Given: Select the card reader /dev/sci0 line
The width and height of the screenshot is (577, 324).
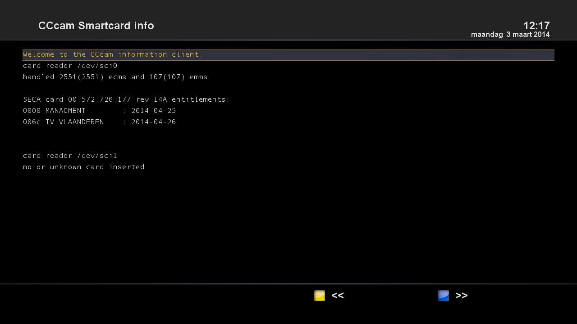Looking at the screenshot, I should [70, 66].
